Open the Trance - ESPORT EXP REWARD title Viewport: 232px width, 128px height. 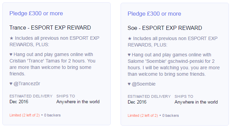(x=50, y=28)
